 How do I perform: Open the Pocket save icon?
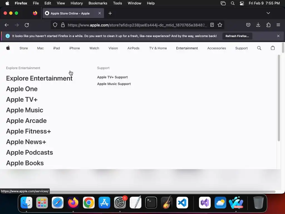point(248,25)
